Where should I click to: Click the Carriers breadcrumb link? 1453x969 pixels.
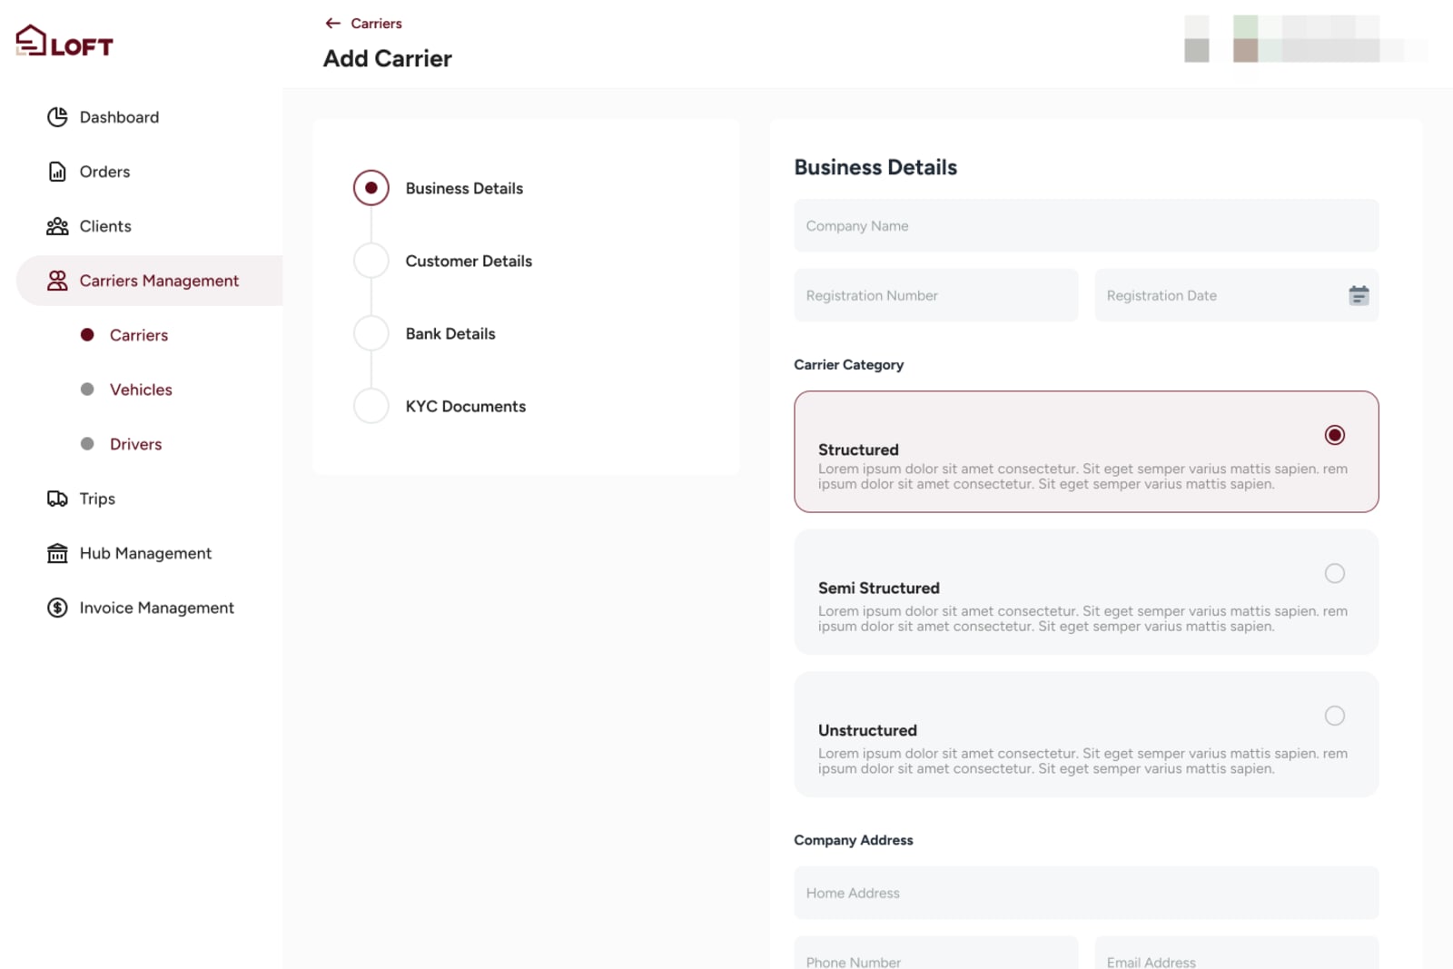point(376,24)
